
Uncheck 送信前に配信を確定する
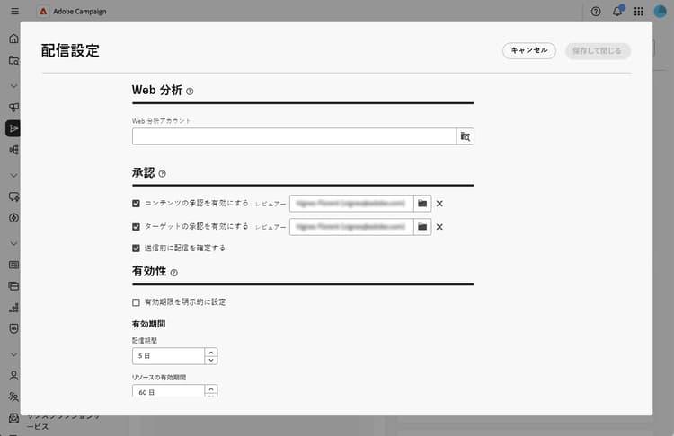click(137, 248)
